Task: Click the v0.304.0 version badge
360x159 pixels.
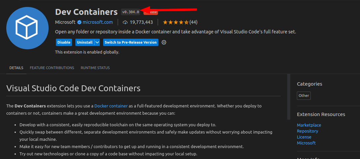Action: pos(131,12)
